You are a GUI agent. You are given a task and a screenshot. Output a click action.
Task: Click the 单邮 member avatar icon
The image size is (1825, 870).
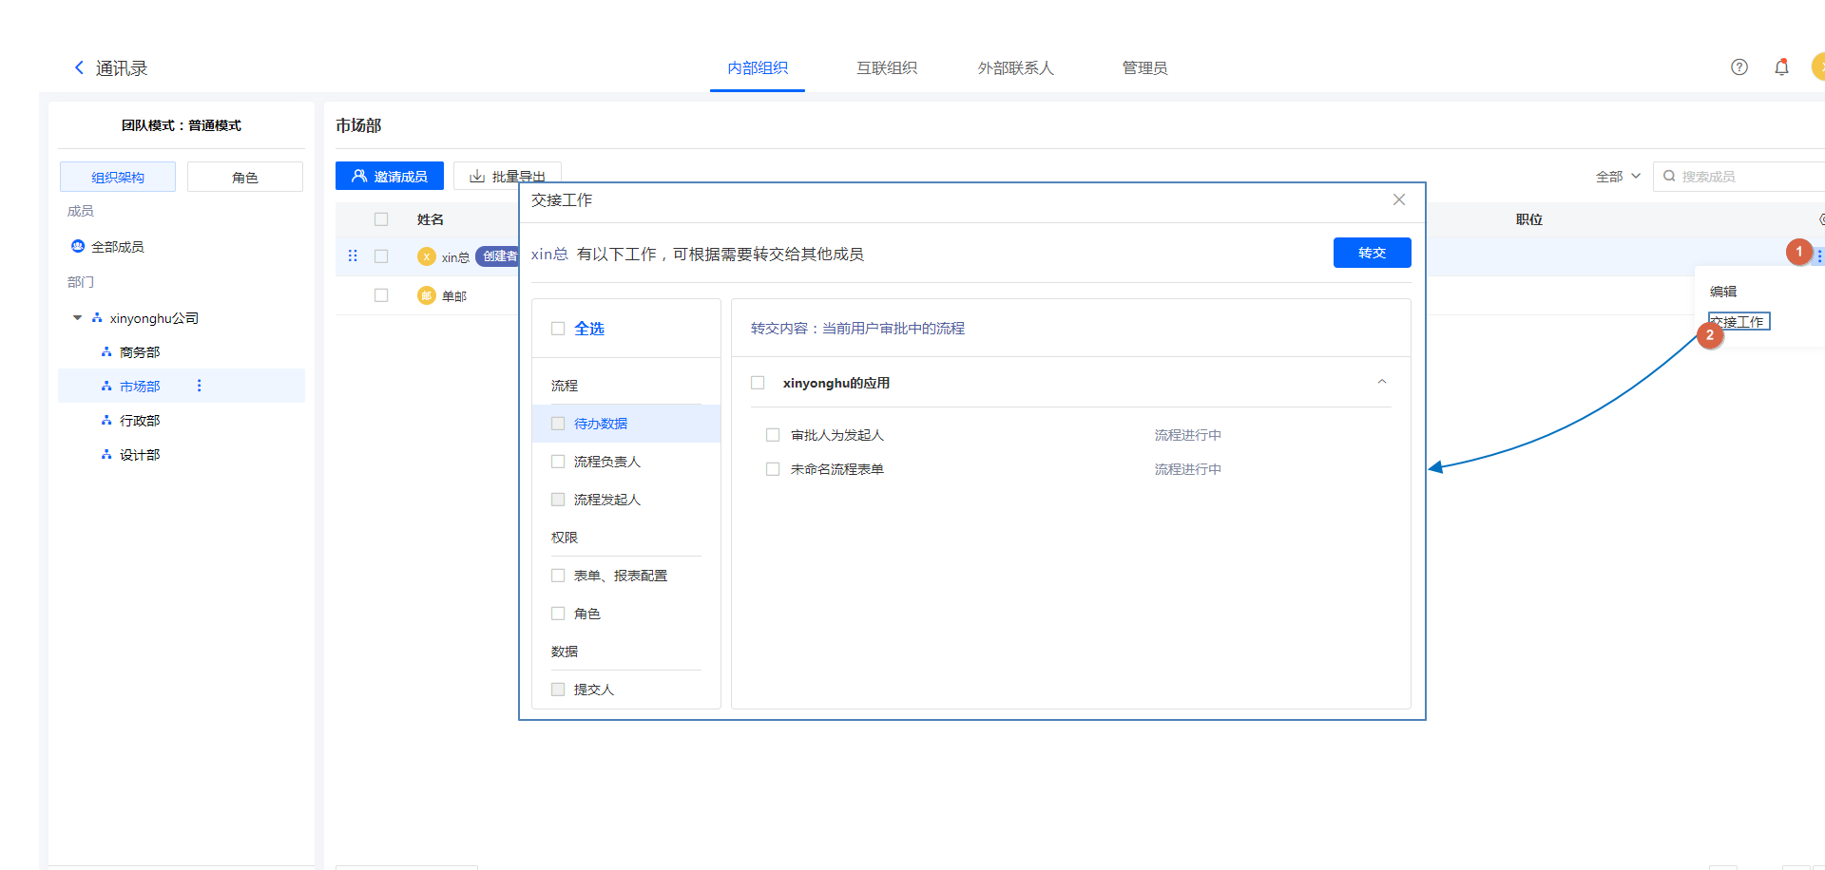tap(427, 295)
